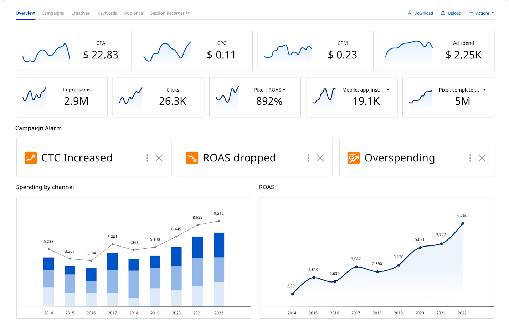
Task: Open the Actions menu
Action: [482, 13]
